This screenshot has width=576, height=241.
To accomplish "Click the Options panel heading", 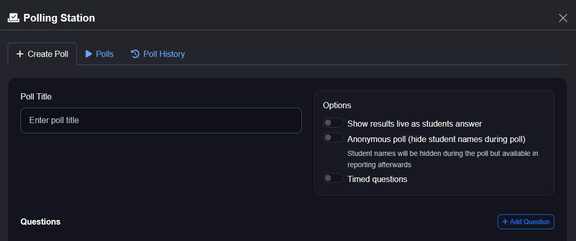I will pyautogui.click(x=337, y=105).
